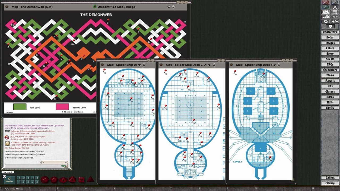Open the chat language dropdown
This screenshot has width=340, height=191.
coord(54,162)
